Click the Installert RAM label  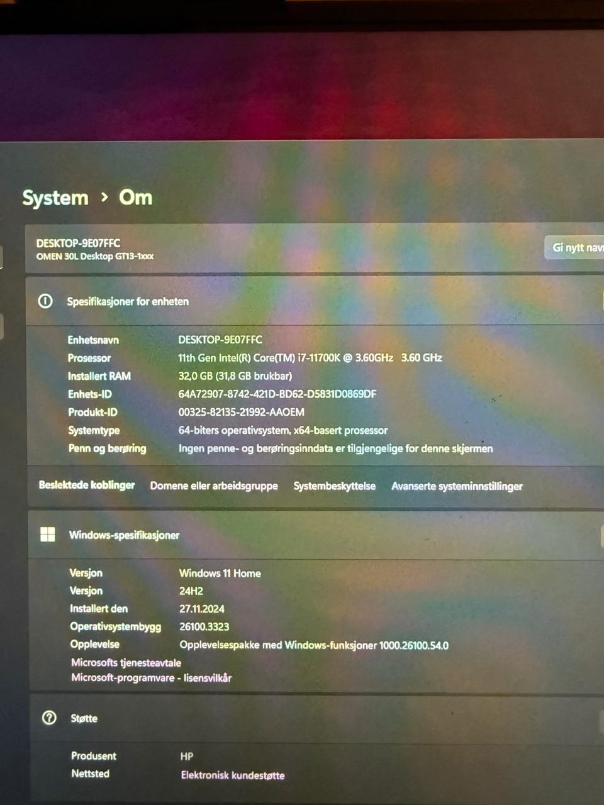[x=99, y=376]
